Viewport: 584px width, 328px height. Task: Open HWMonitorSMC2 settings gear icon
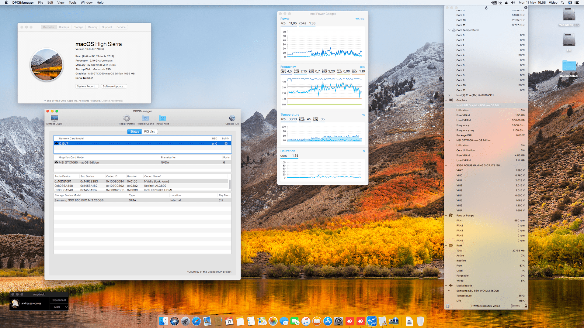pyautogui.click(x=447, y=306)
